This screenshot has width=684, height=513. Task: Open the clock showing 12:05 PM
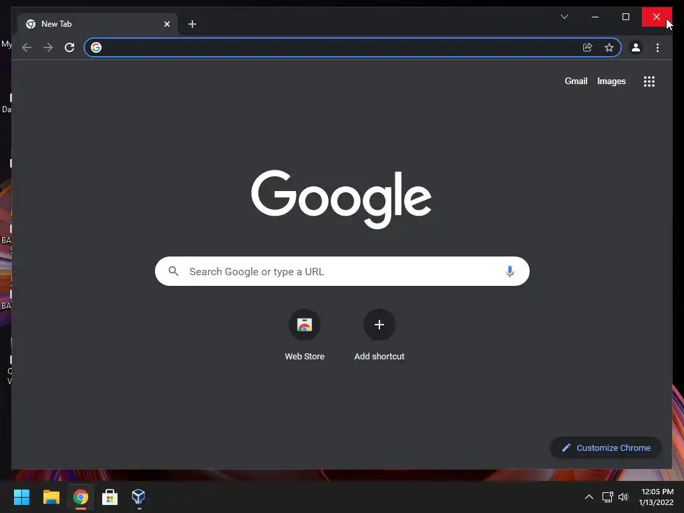[656, 497]
